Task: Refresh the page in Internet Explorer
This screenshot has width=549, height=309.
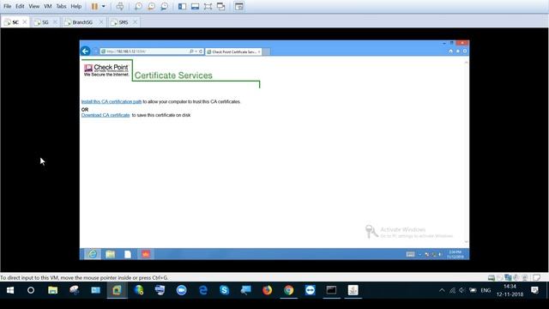Action: point(201,51)
